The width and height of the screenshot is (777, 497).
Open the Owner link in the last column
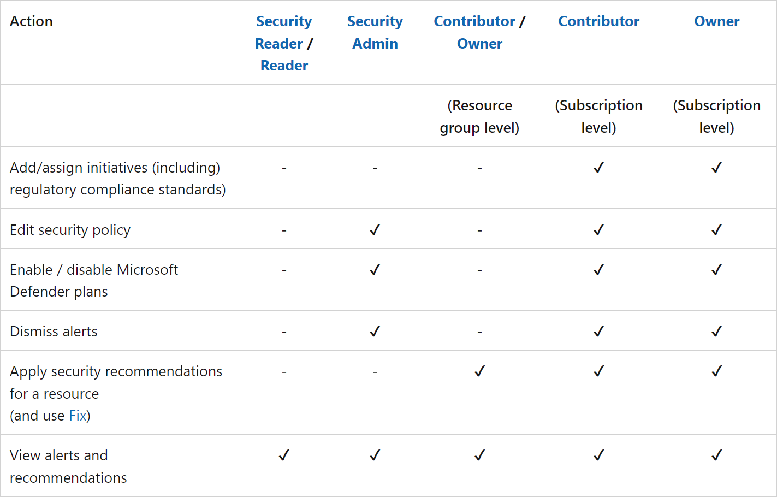click(716, 21)
